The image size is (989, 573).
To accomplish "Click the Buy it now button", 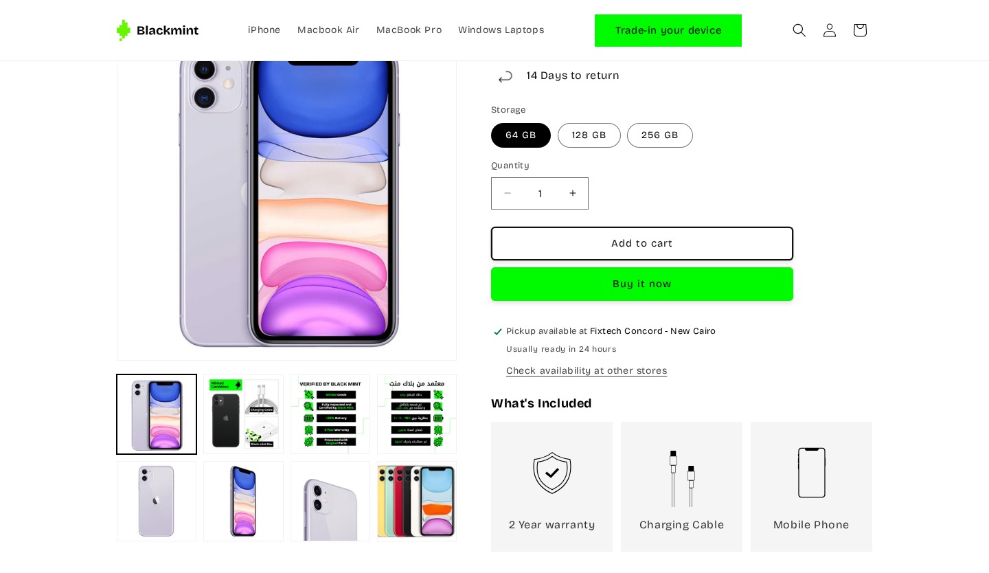I will [642, 284].
